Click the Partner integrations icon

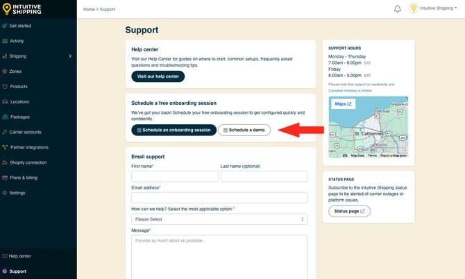(x=5, y=147)
